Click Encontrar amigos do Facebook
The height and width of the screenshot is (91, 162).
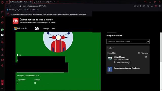coord(127,68)
